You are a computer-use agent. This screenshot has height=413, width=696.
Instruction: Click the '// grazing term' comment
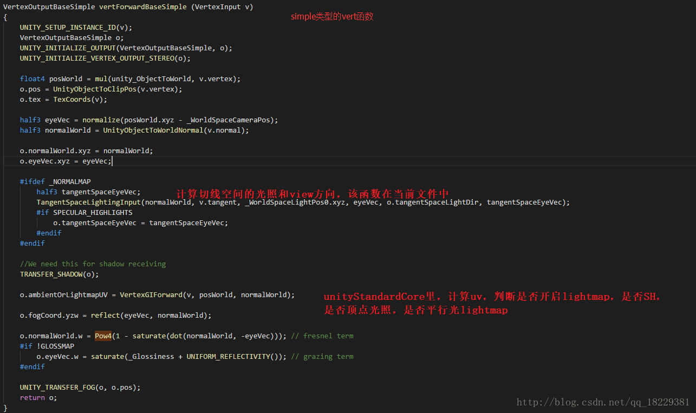pos(322,357)
